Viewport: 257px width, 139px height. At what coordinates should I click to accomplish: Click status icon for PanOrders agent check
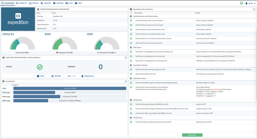[x=131, y=83]
